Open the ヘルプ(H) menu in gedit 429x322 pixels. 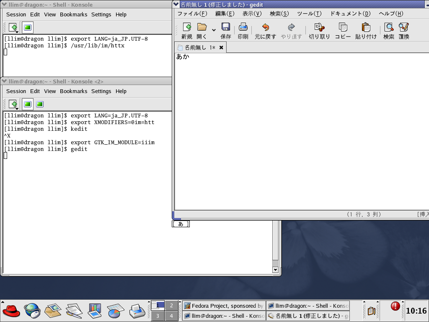click(391, 14)
